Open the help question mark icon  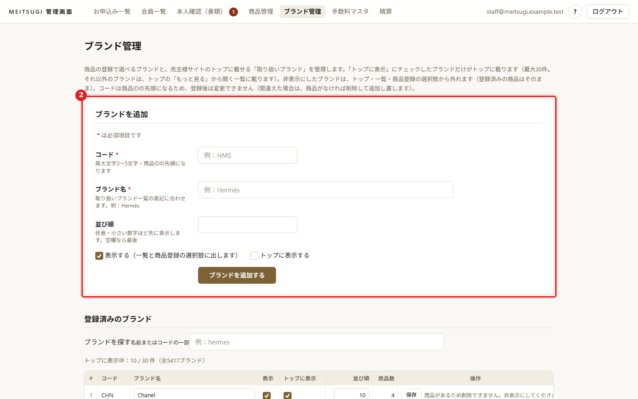click(x=575, y=12)
